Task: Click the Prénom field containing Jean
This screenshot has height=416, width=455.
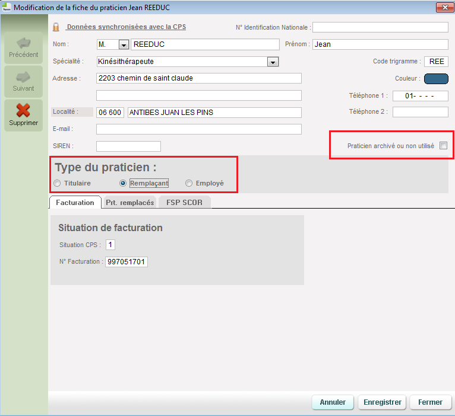Action: point(380,44)
